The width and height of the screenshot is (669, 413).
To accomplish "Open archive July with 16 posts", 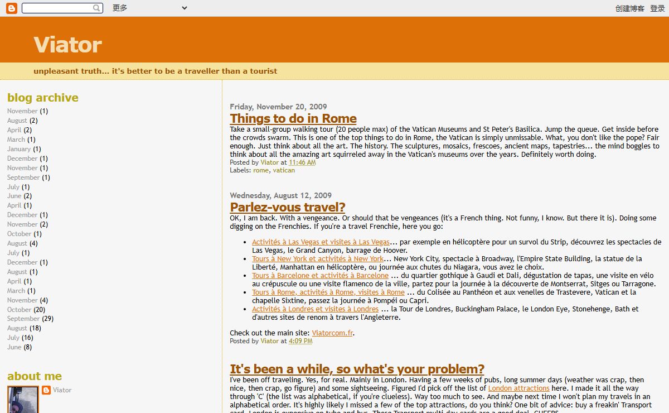I will [13, 338].
